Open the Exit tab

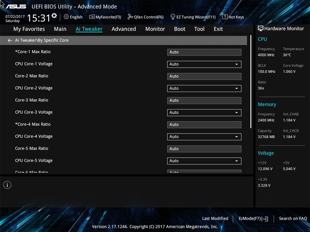click(218, 29)
